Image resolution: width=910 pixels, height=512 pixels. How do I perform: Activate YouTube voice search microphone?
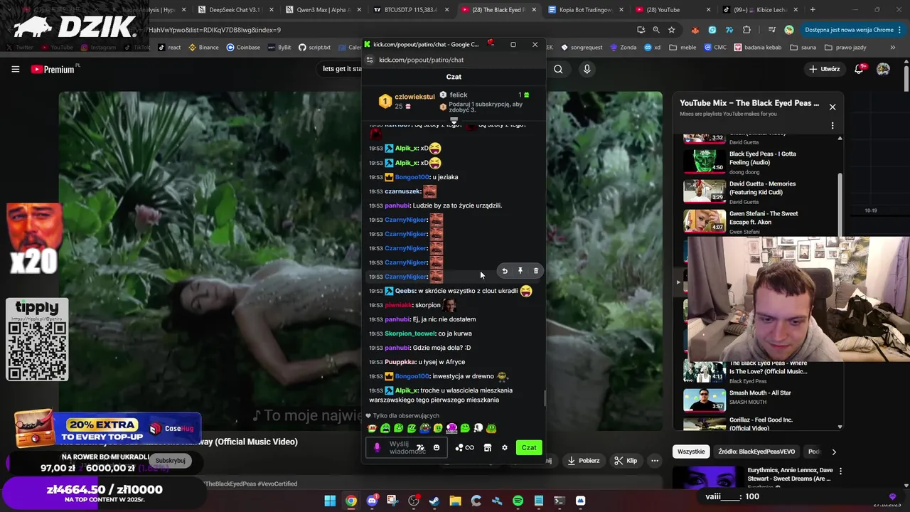587,69
